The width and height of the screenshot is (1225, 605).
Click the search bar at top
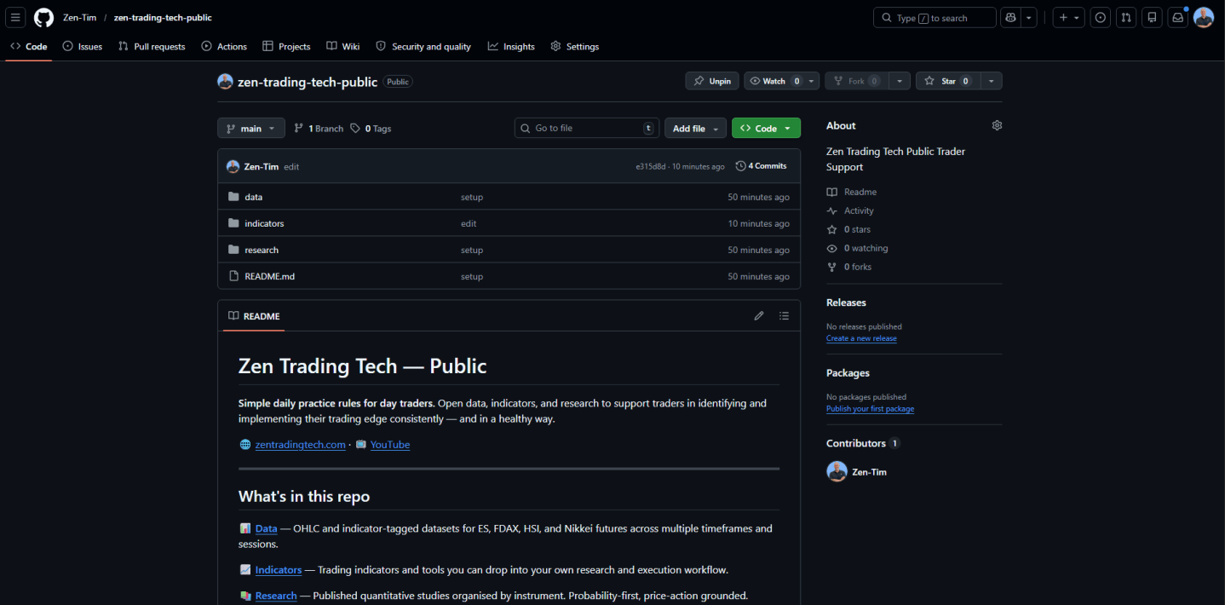click(x=935, y=18)
